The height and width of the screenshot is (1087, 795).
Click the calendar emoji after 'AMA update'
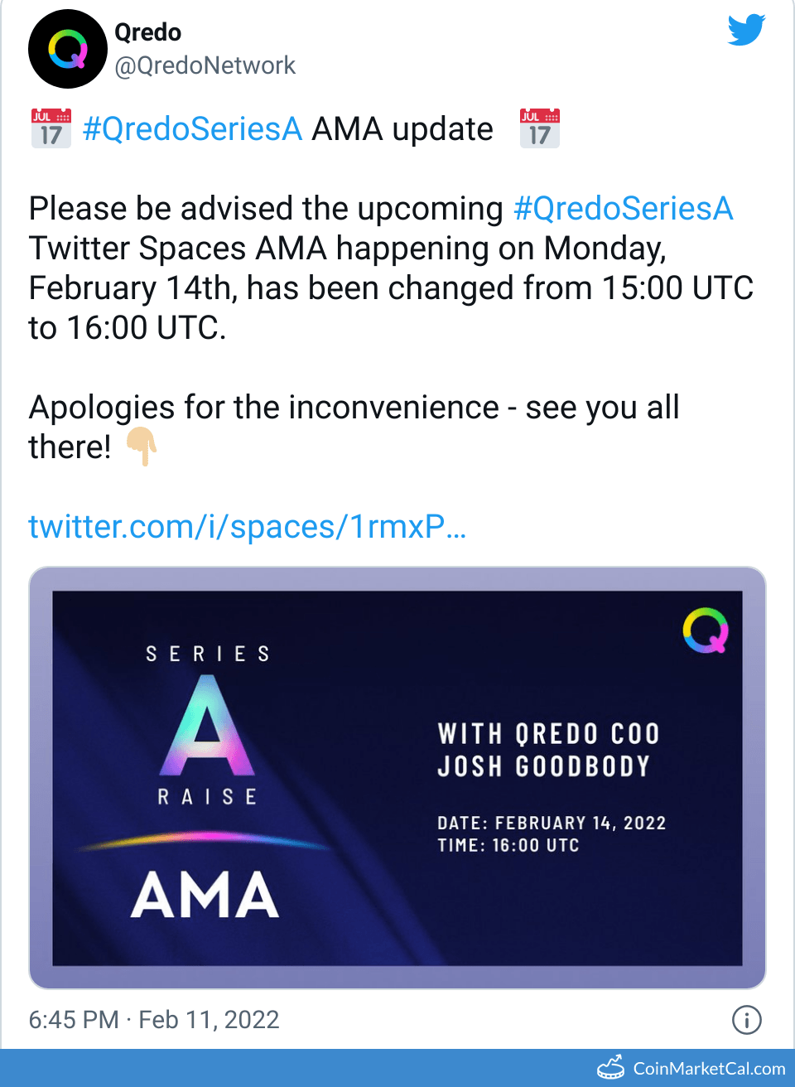point(540,128)
